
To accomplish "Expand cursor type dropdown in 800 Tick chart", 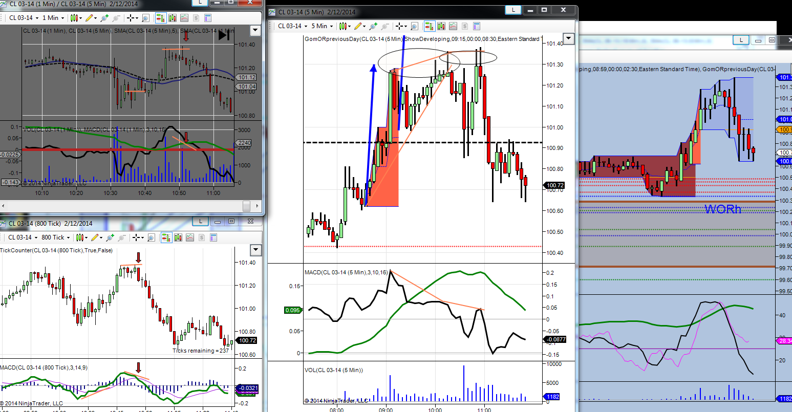I will coord(142,238).
